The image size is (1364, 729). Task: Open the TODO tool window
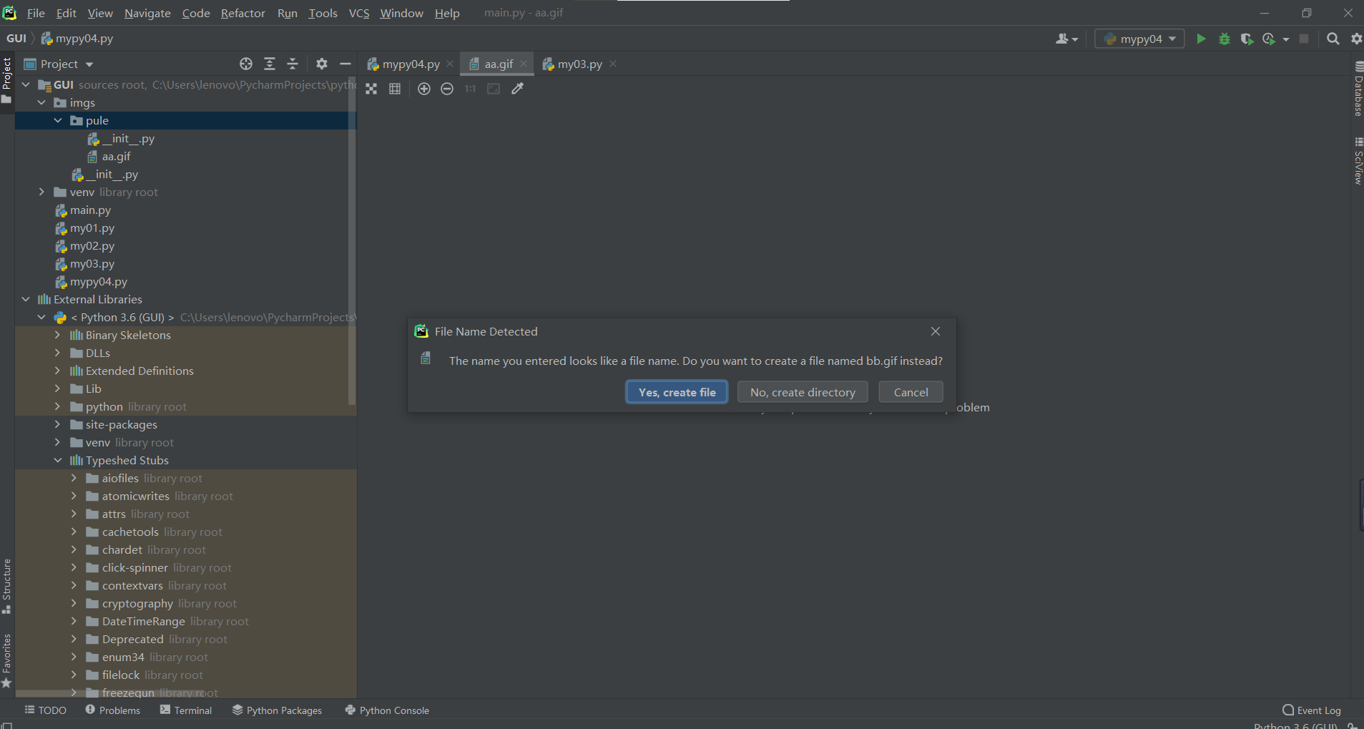click(x=45, y=710)
